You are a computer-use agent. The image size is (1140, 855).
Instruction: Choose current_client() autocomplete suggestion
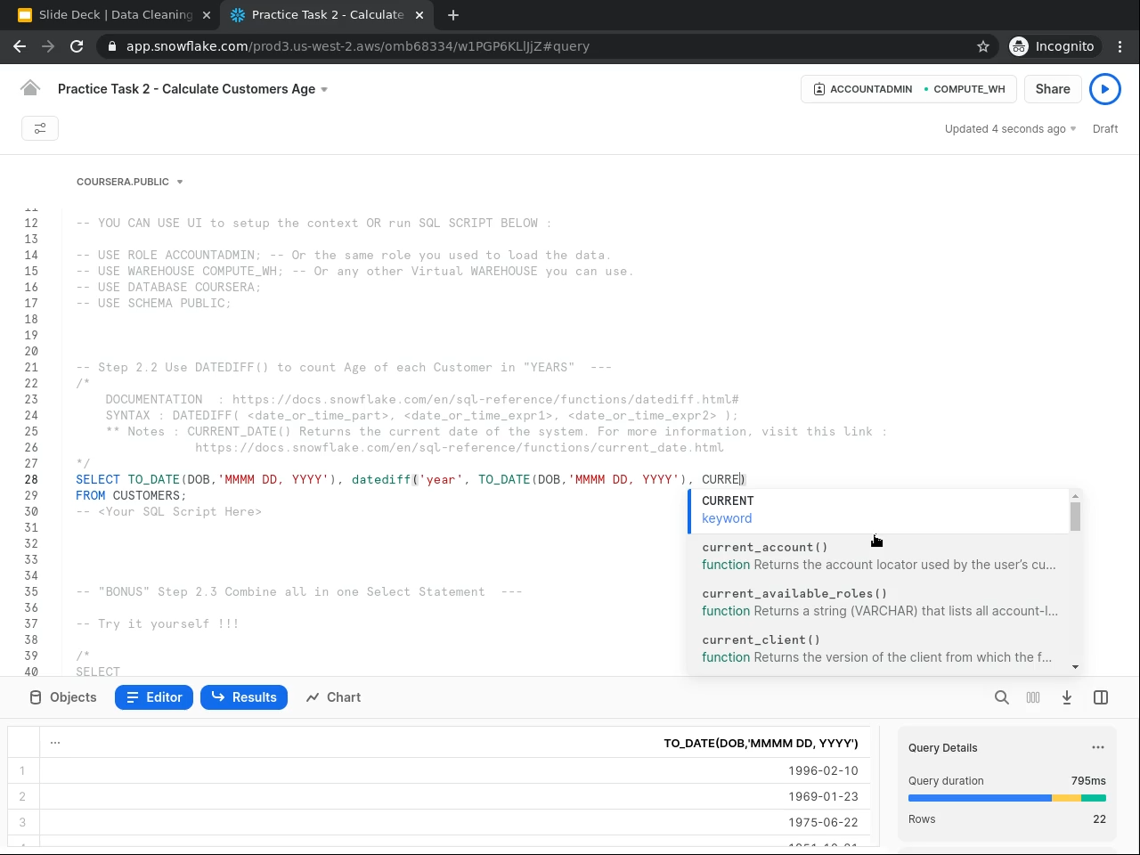click(878, 649)
